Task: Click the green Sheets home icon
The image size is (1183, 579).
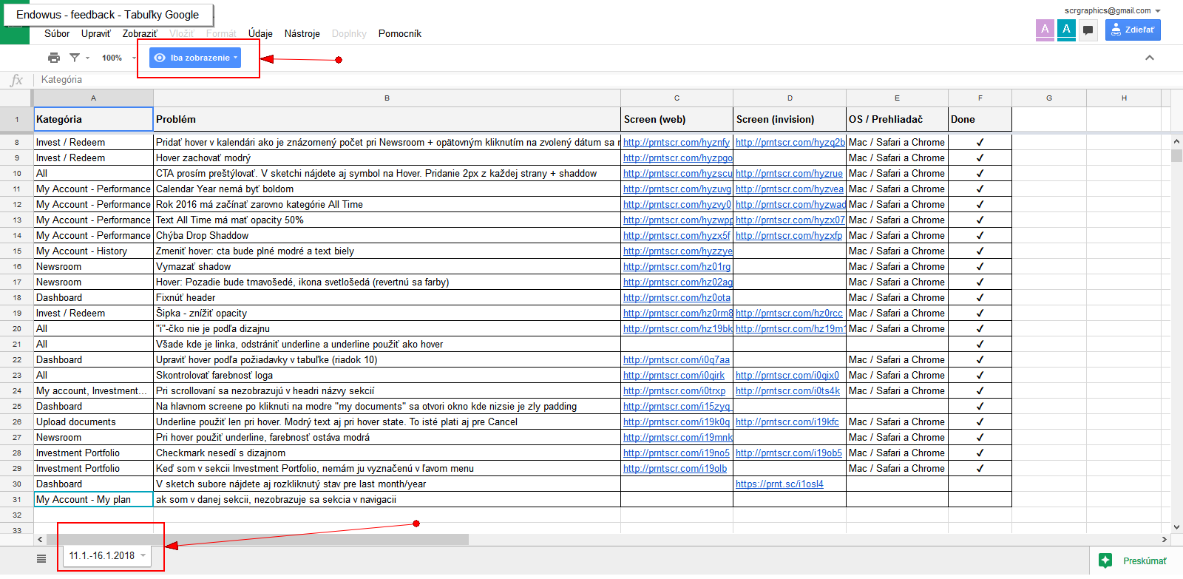Action: click(x=15, y=34)
